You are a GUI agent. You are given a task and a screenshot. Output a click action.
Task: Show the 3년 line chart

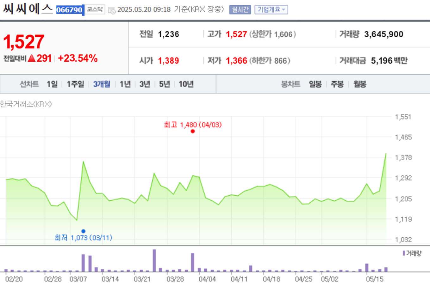pos(145,84)
